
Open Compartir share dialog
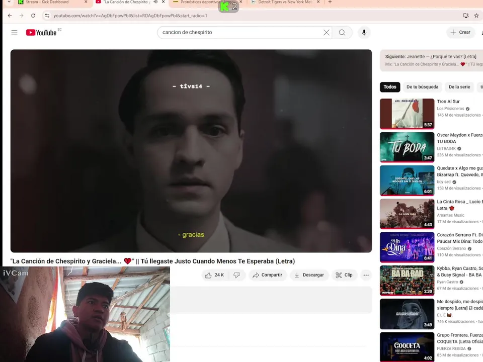pyautogui.click(x=267, y=275)
